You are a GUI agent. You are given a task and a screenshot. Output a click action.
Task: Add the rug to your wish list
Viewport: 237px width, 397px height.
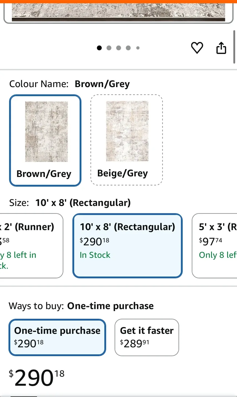tap(197, 48)
